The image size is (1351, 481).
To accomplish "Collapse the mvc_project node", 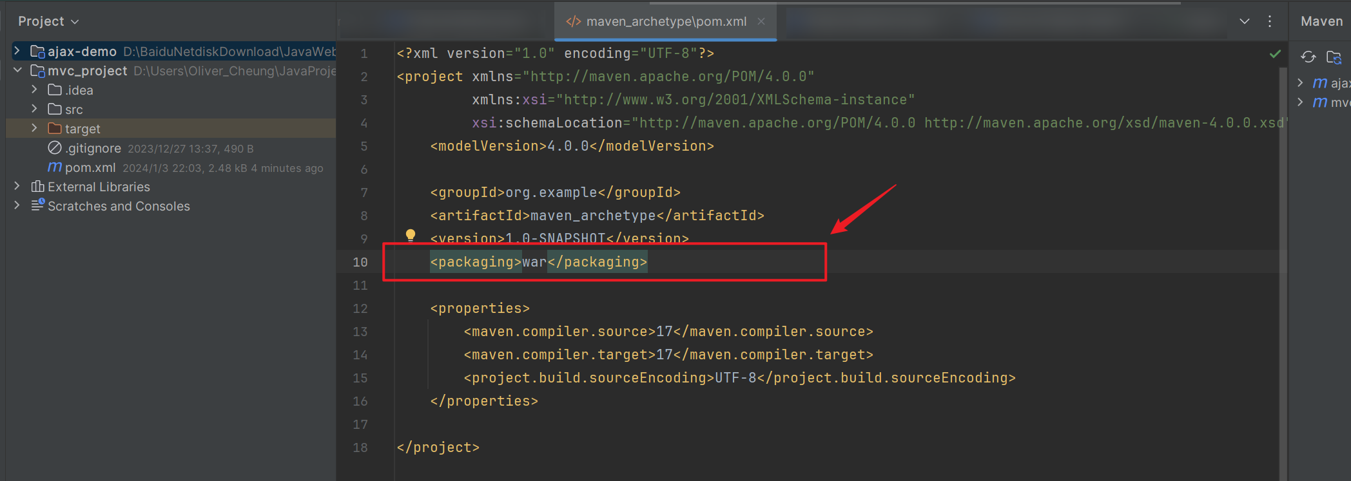I will tap(17, 70).
